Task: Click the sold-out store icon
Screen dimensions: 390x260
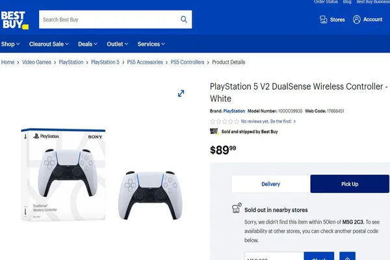Action: 237,208
